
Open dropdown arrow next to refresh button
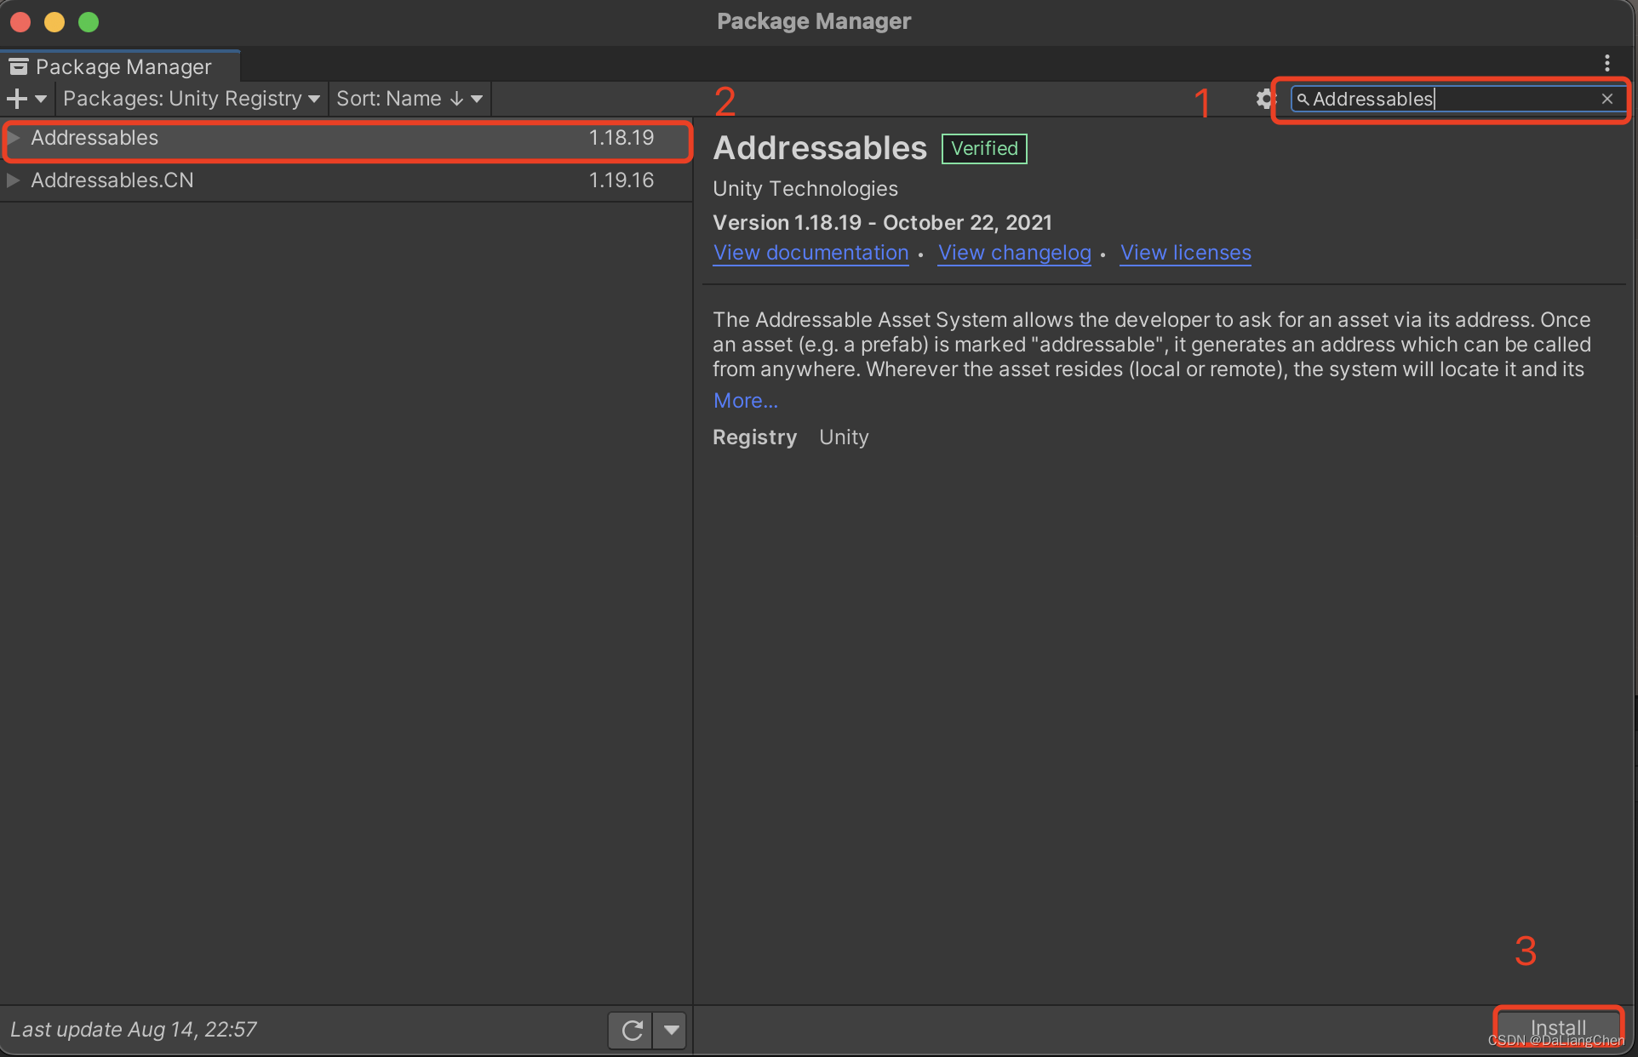671,1031
